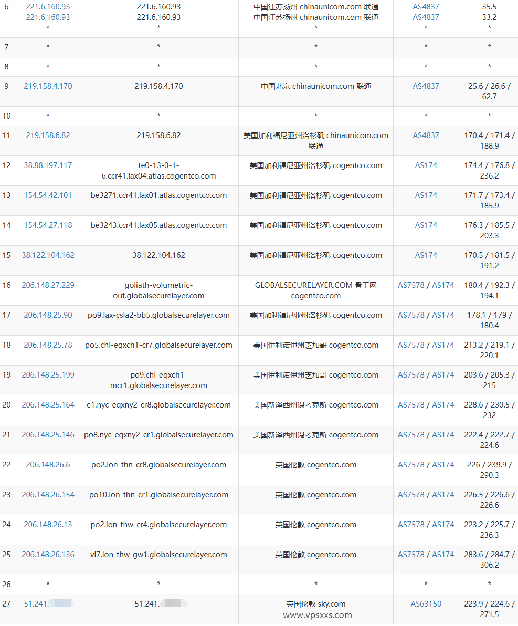
Task: Select hostname te0-13-0-1-6.ccr41.lax04.atlas.cogentco.com
Action: (159, 171)
